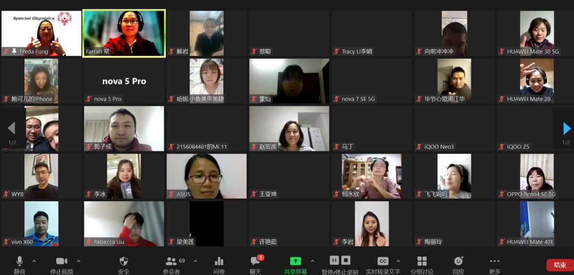Select the vivo X60 video tile
The width and height of the screenshot is (574, 275).
(41, 224)
